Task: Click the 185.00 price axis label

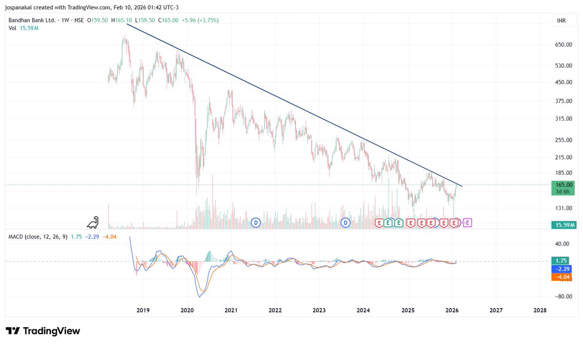Action: (564, 173)
